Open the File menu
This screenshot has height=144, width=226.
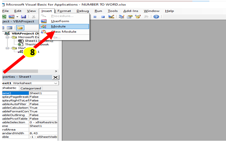coord(6,11)
